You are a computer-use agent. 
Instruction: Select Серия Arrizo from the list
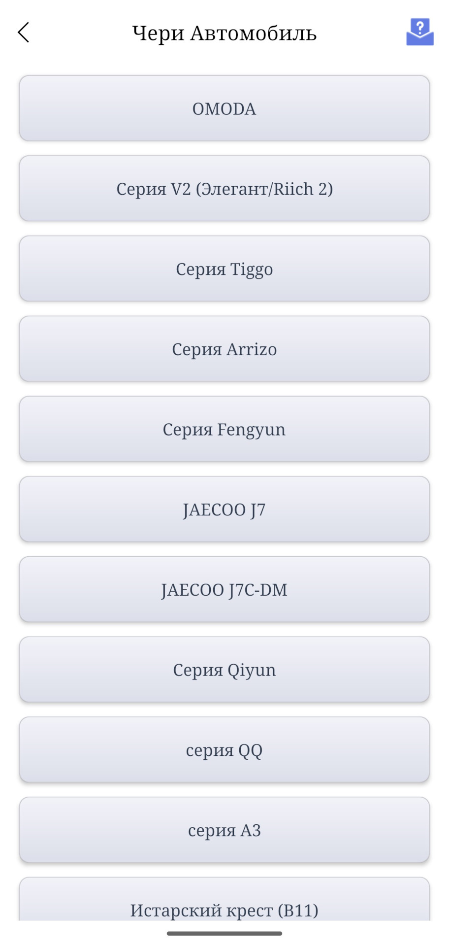pos(224,349)
